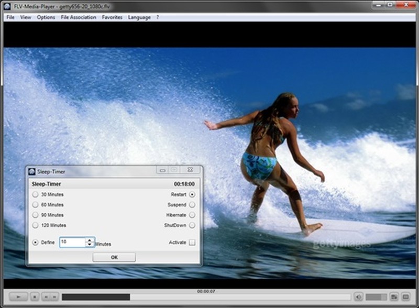Confirm the timer with OK
Screen dimensions: 419x308
point(114,257)
